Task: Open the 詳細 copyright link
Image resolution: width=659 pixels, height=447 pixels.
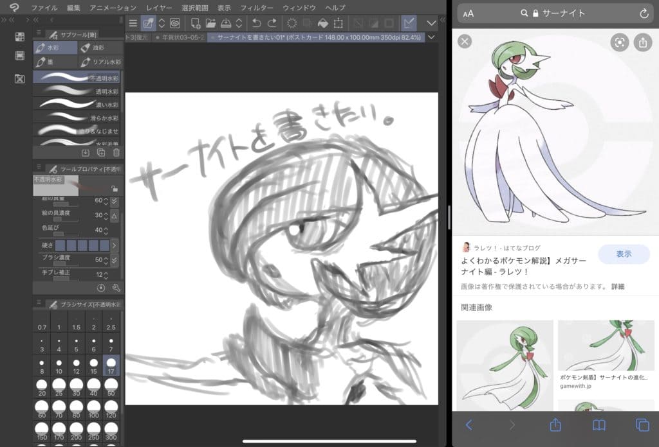Action: click(618, 286)
